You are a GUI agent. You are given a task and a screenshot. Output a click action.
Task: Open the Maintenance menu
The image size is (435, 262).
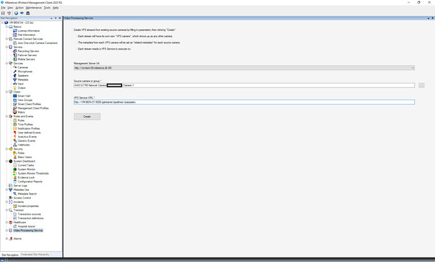coord(33,8)
